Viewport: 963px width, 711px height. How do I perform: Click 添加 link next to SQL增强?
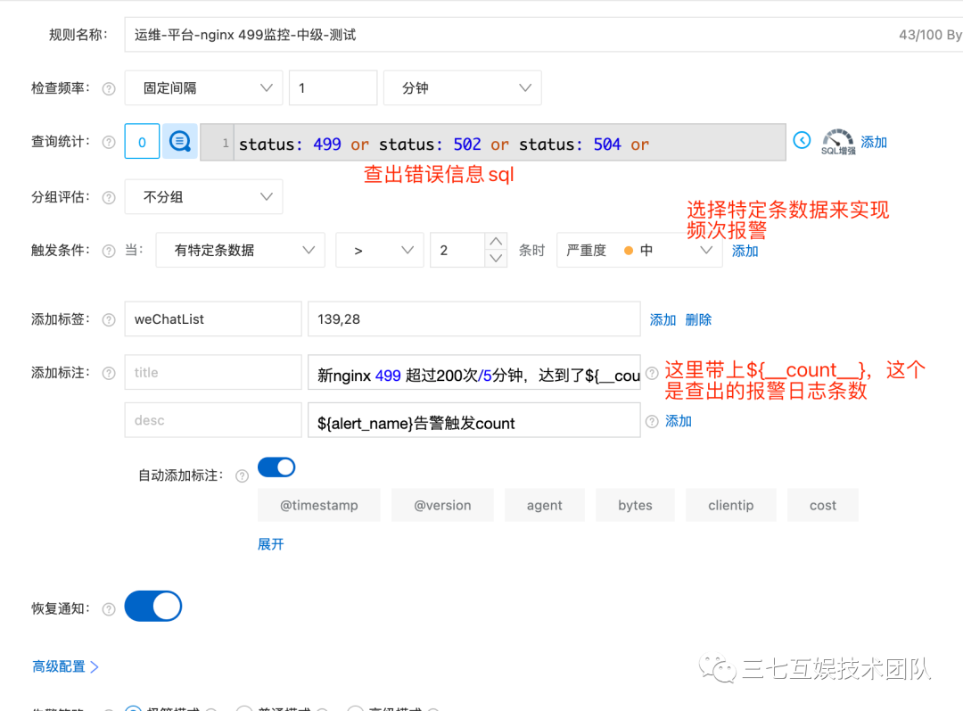click(x=873, y=142)
